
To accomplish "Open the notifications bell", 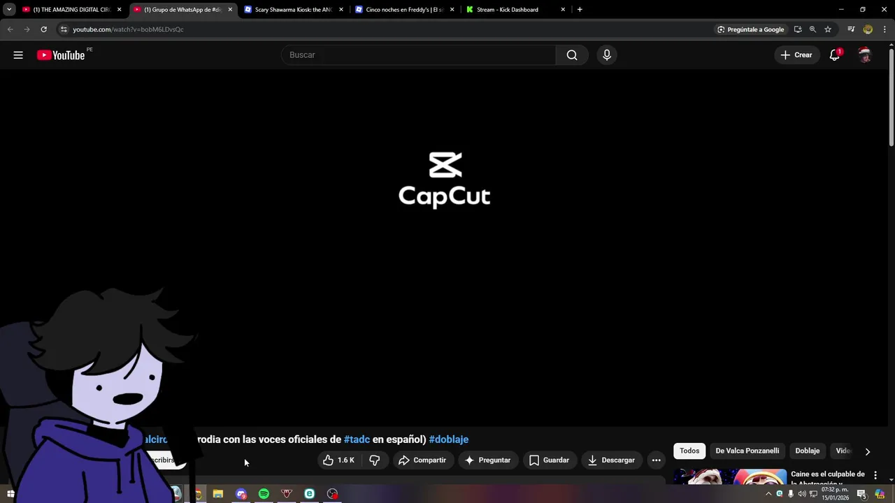I will tap(835, 55).
